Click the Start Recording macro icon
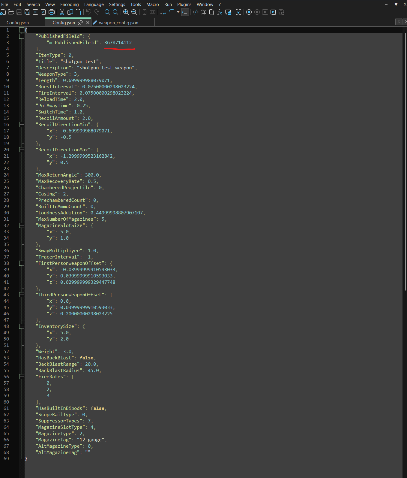This screenshot has width=407, height=478. pos(249,12)
